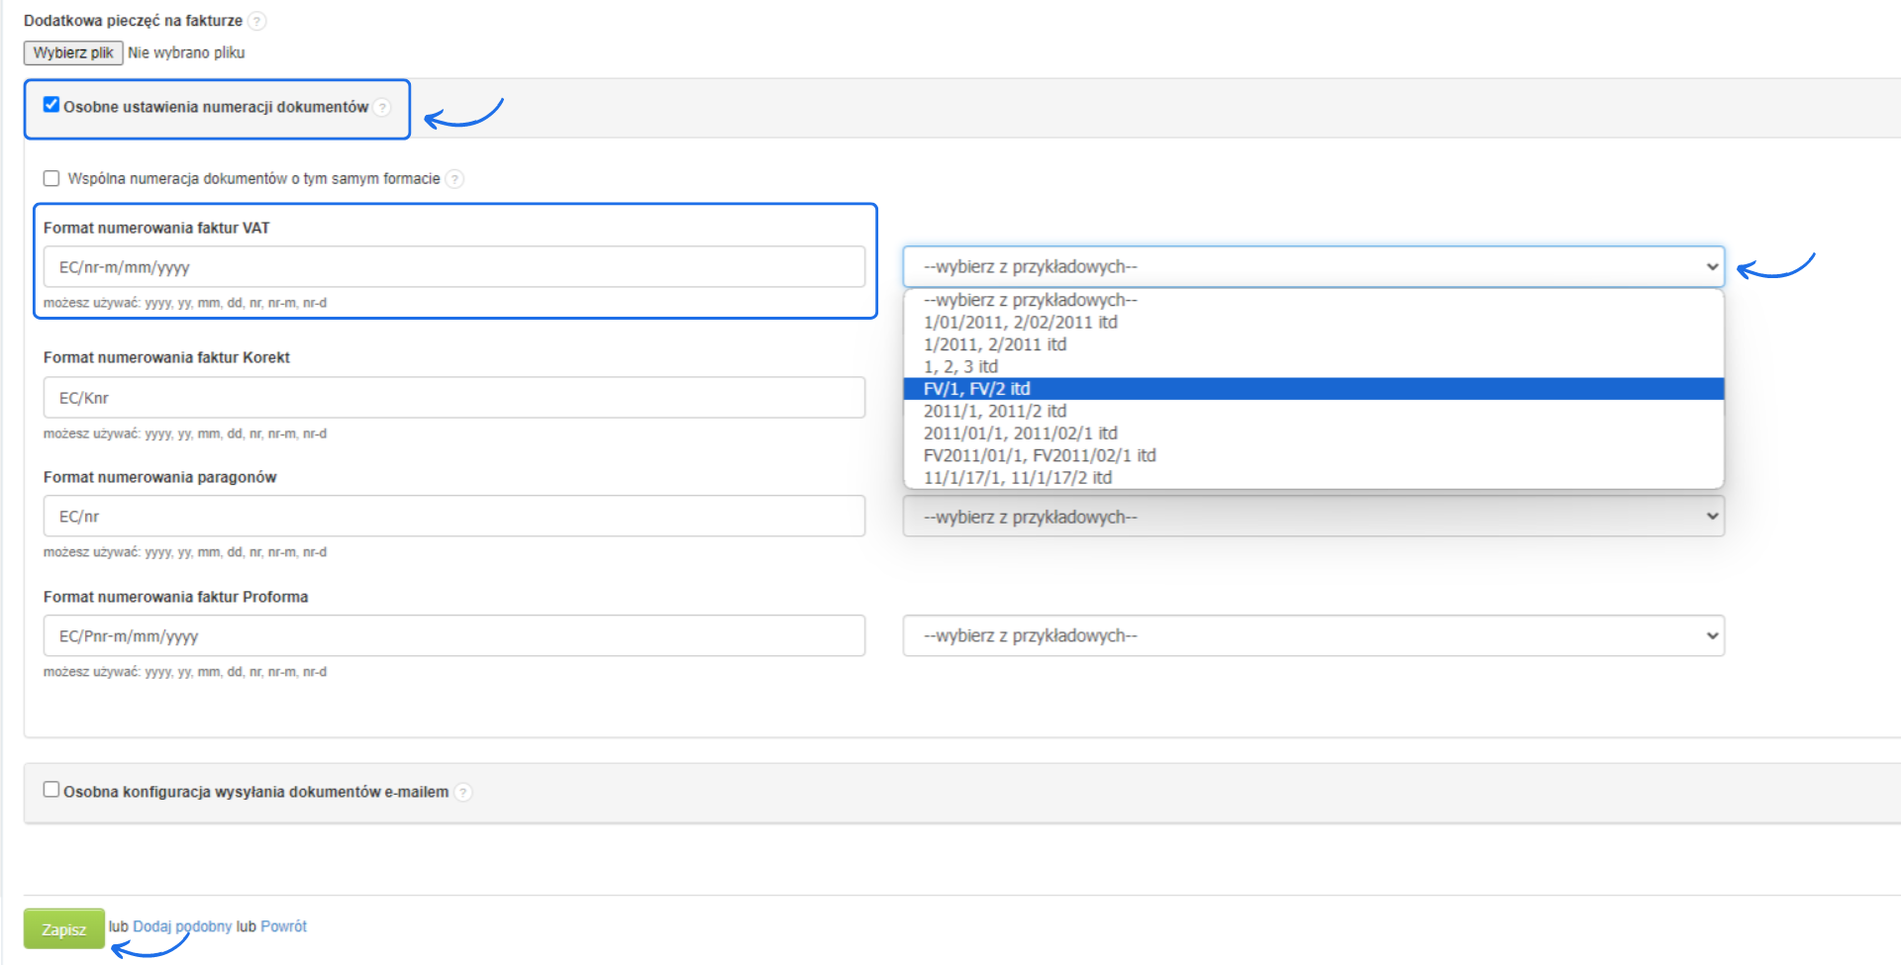Open help icon for Wspólna numeracja dokumentów
1901x965 pixels.
click(454, 179)
